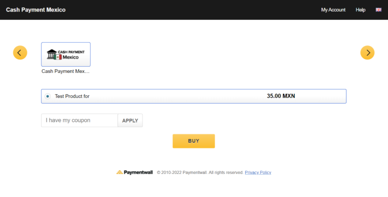Image resolution: width=388 pixels, height=197 pixels.
Task: Click the Cash Payment Mexico header title
Action: pos(36,10)
